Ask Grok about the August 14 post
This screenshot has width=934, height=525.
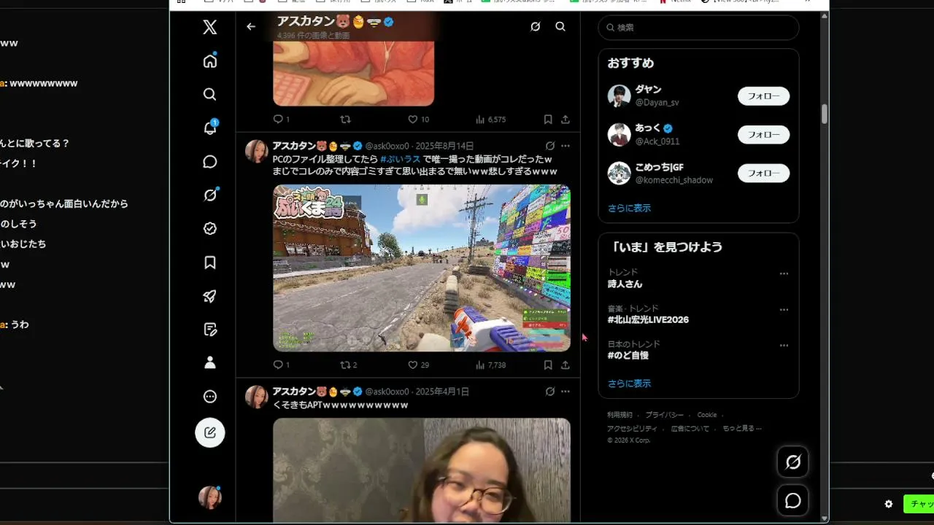pos(550,146)
